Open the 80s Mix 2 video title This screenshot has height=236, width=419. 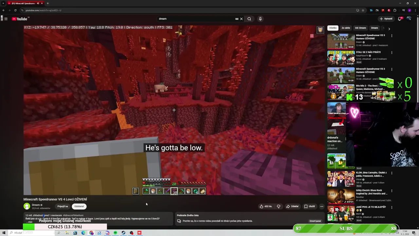[x=371, y=87]
